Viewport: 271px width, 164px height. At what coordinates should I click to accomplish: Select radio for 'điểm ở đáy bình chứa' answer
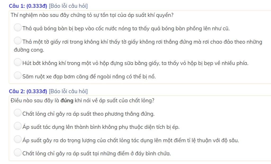[17, 153]
